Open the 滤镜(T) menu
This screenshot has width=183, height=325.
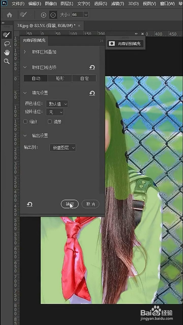pos(117,4)
